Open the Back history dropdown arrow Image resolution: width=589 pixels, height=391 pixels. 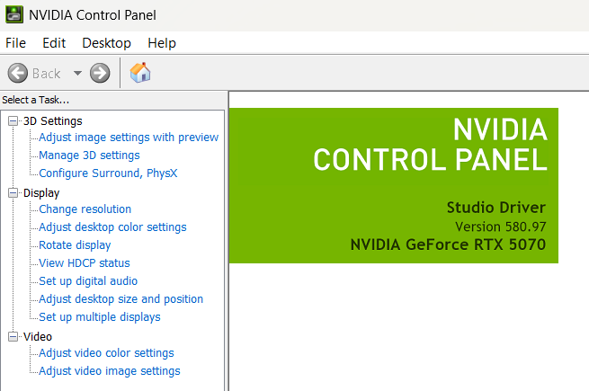click(77, 73)
